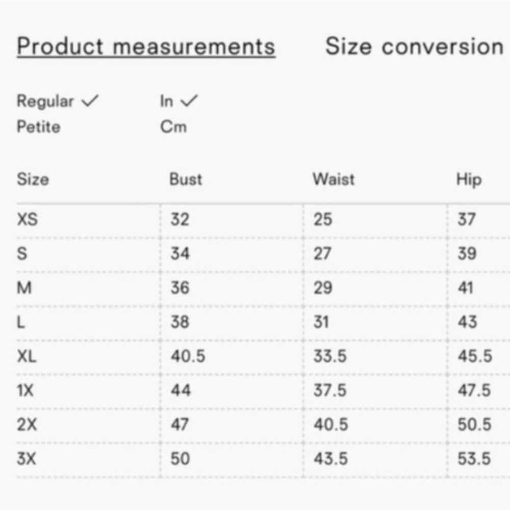Viewport: 510px width, 510px height.
Task: Select the 1X size row label
Action: pos(25,390)
